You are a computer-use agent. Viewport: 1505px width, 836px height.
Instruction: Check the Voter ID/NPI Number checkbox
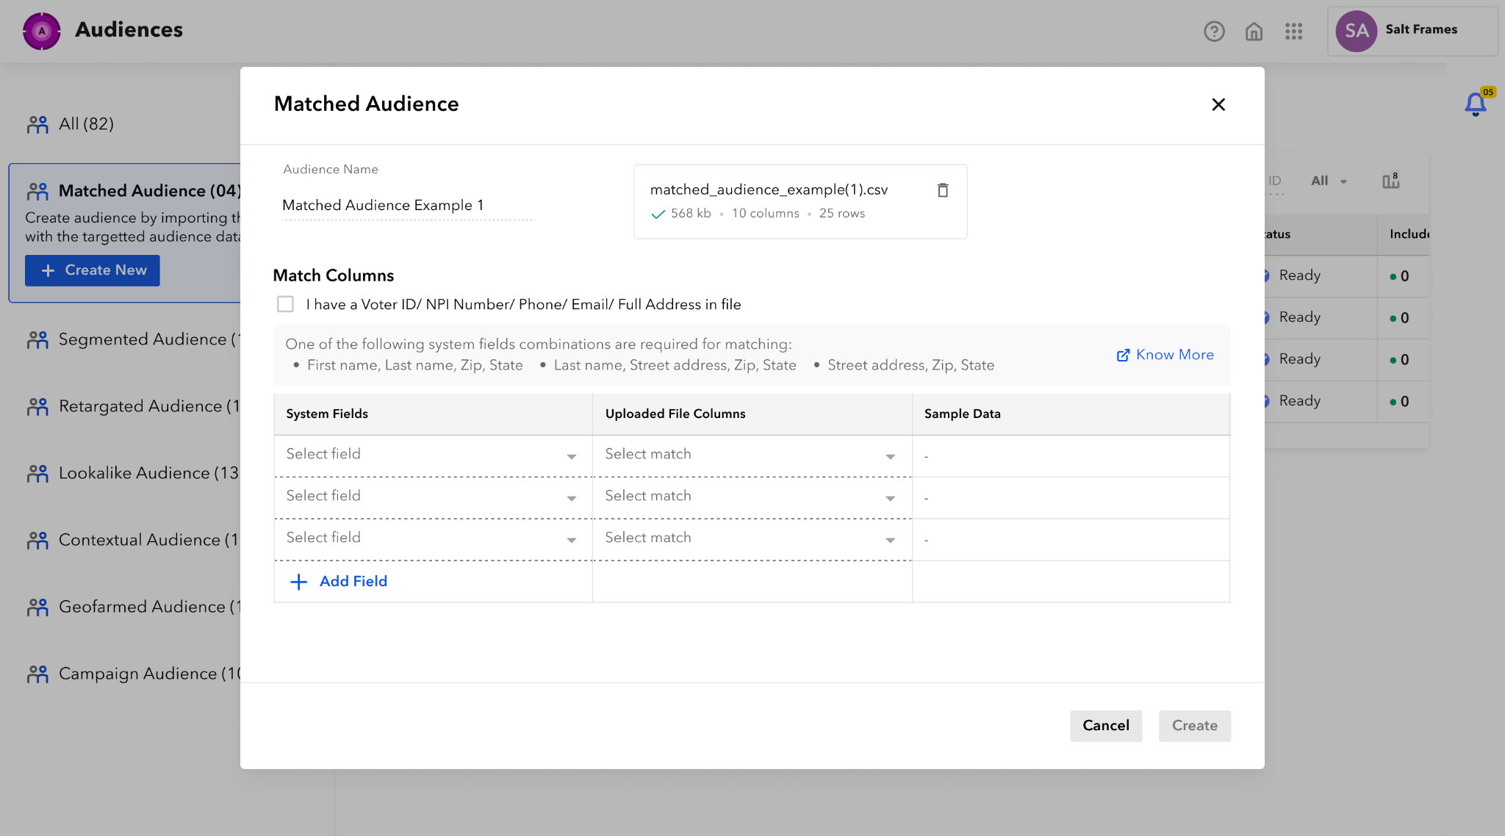point(285,304)
